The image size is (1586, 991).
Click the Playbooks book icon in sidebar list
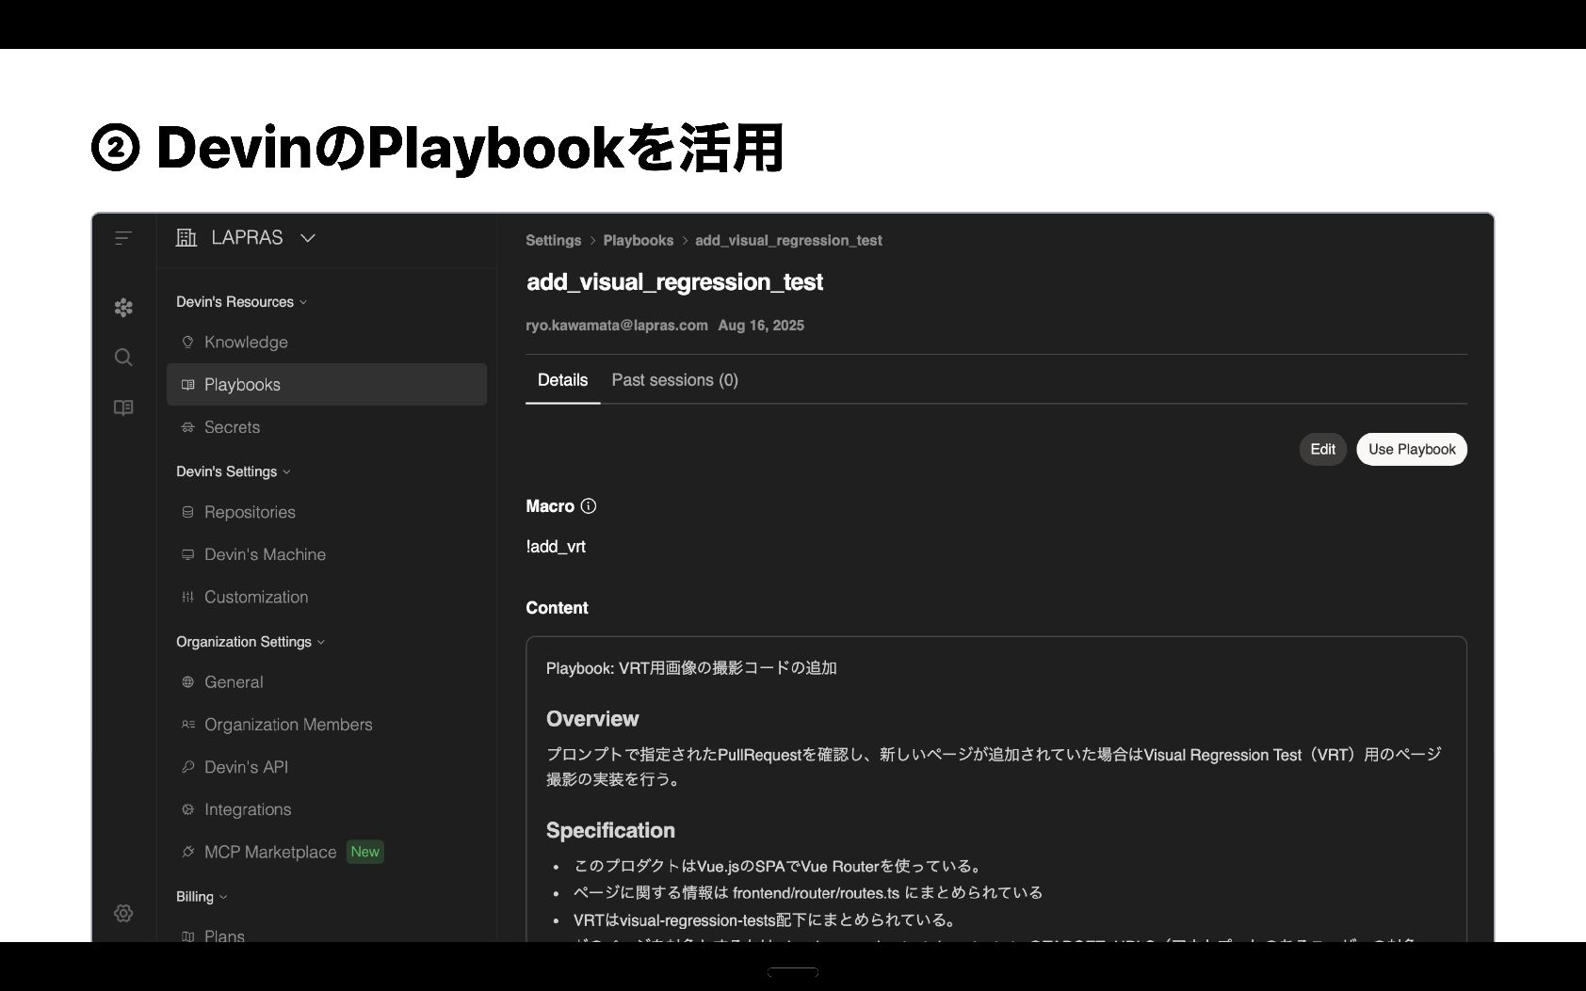(187, 385)
